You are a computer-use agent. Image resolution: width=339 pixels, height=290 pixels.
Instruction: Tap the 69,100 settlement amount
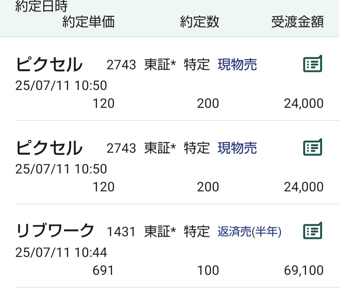(304, 271)
